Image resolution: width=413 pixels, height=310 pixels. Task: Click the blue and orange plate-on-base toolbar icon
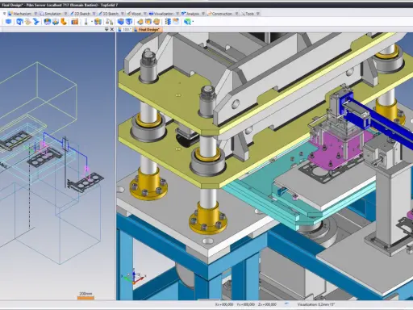56,22
